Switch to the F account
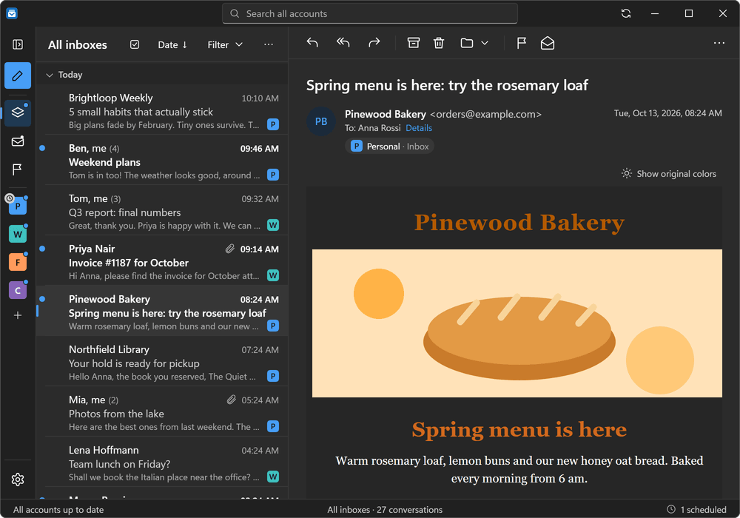This screenshot has width=740, height=518. click(18, 262)
